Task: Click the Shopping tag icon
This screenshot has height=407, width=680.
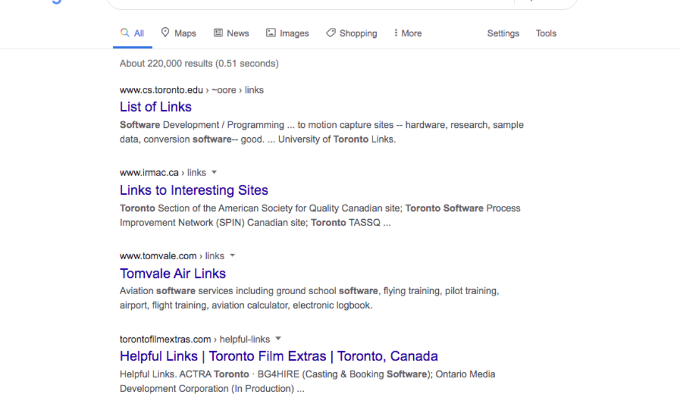Action: click(x=331, y=33)
